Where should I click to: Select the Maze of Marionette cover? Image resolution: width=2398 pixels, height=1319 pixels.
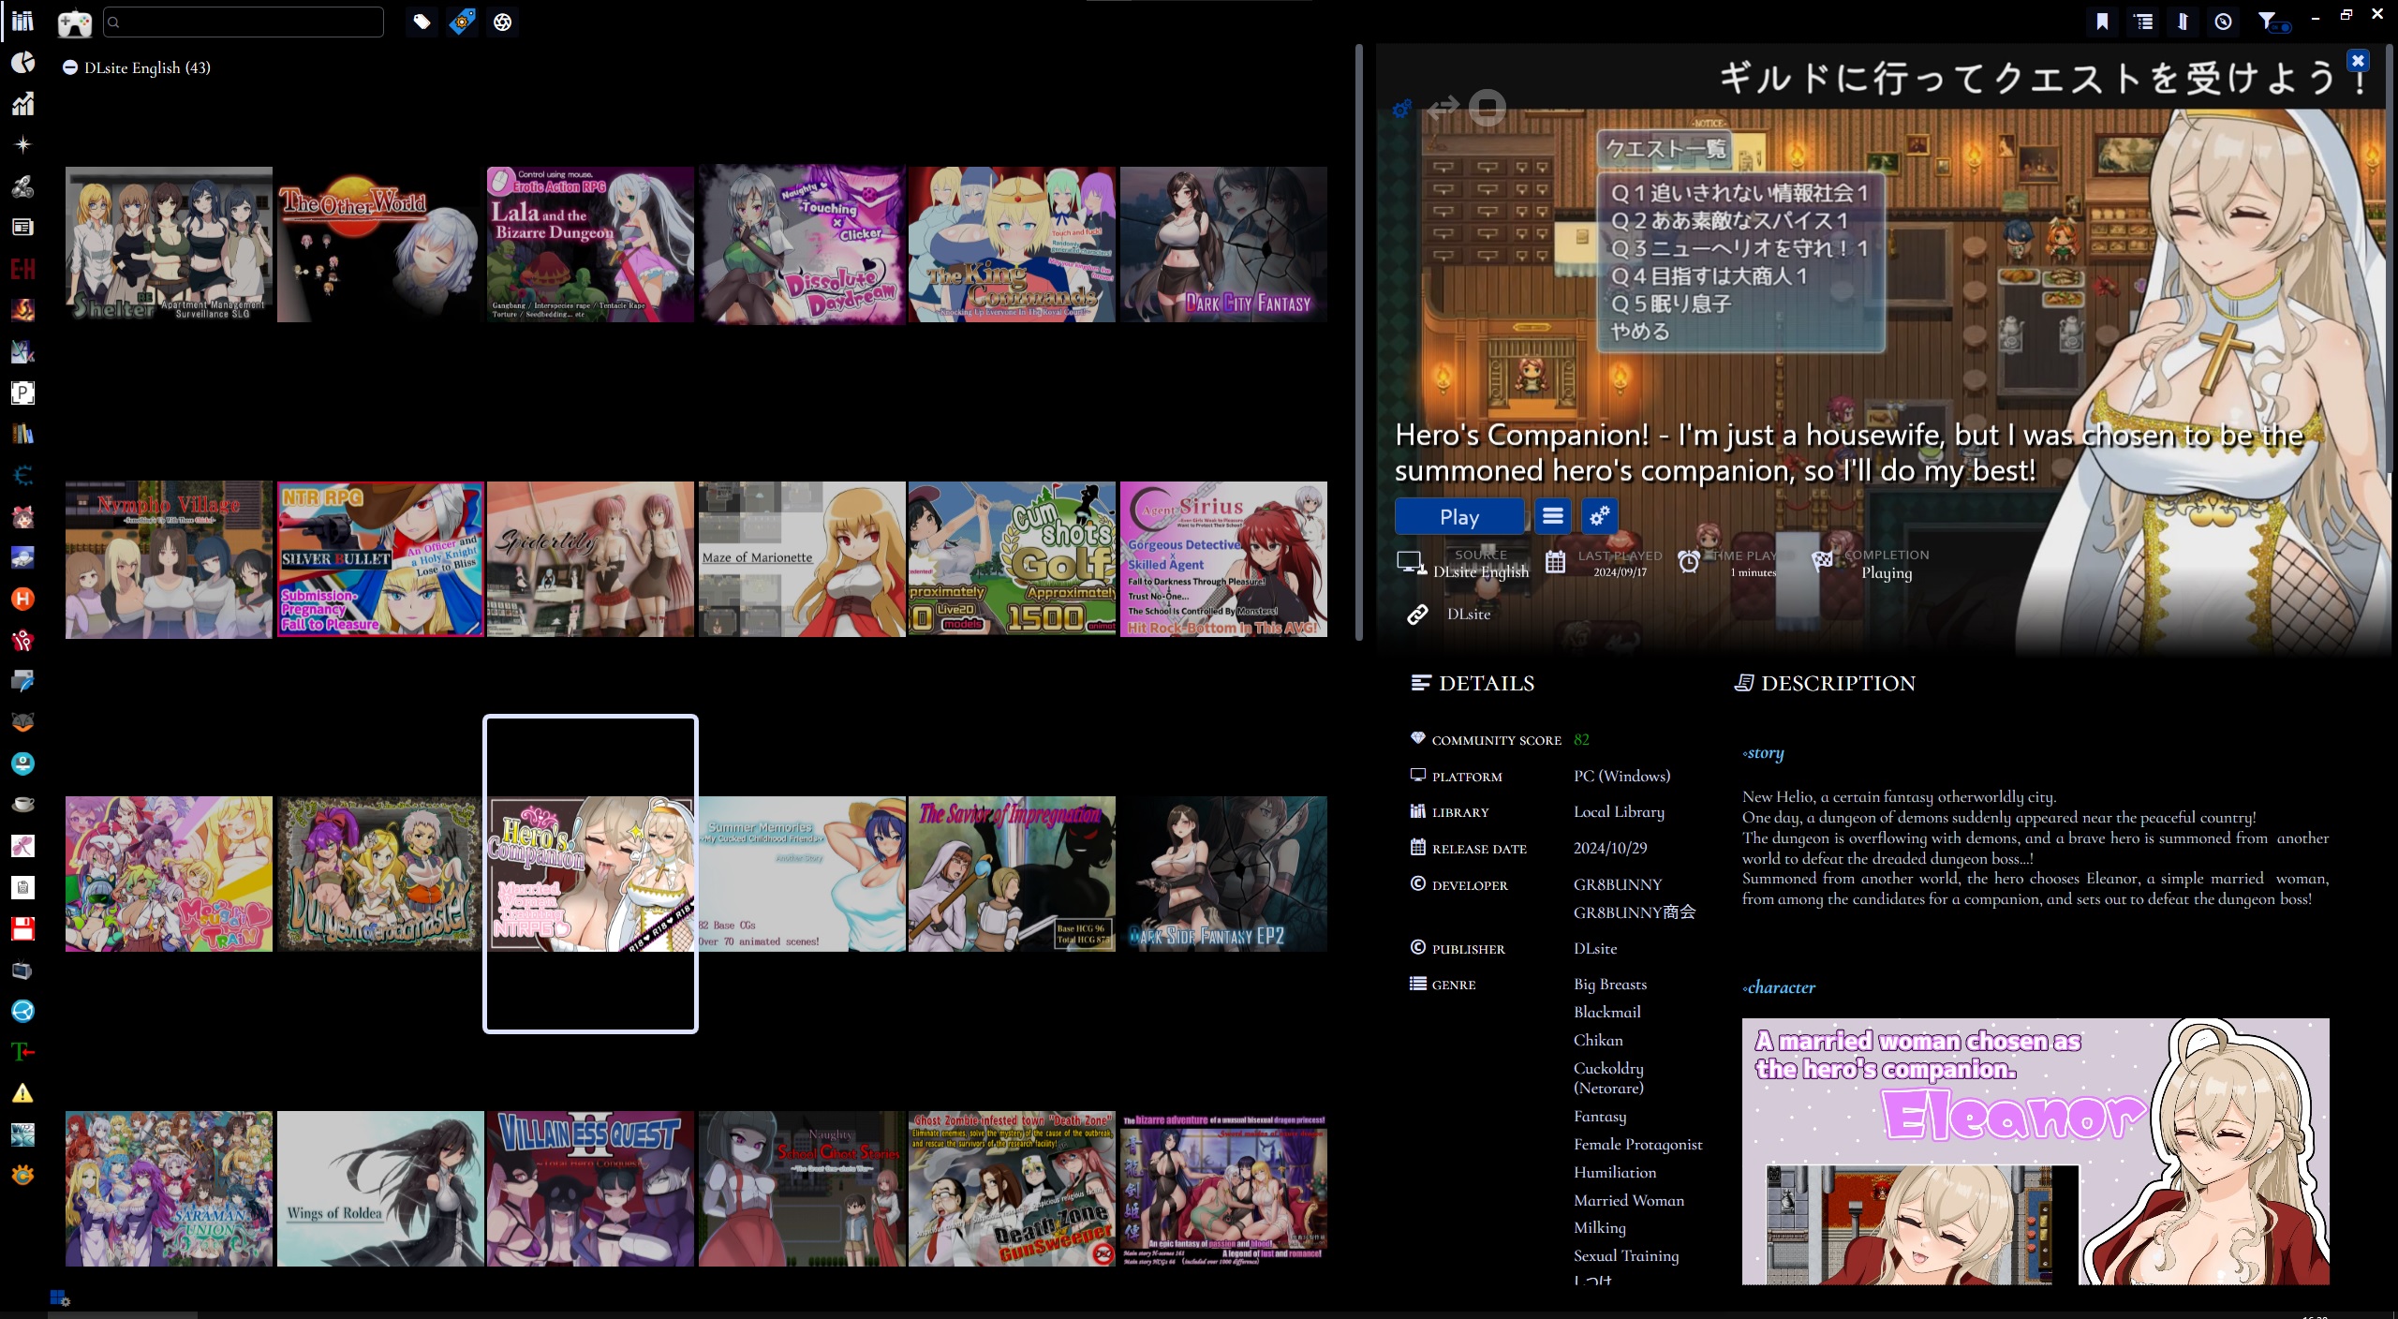click(802, 559)
